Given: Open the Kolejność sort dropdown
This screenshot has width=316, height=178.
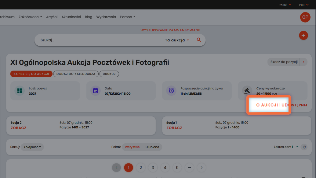Looking at the screenshot, I should (32, 147).
